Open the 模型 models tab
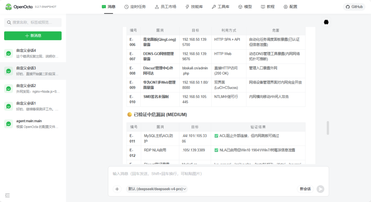Viewport: 371px width, 202px height. 245,7
